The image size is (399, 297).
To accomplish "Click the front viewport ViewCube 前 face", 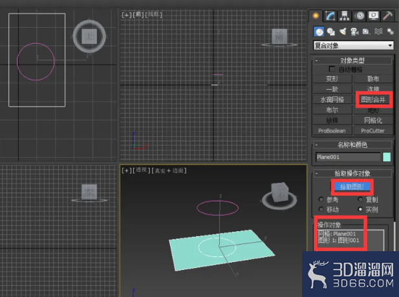I will (x=279, y=37).
